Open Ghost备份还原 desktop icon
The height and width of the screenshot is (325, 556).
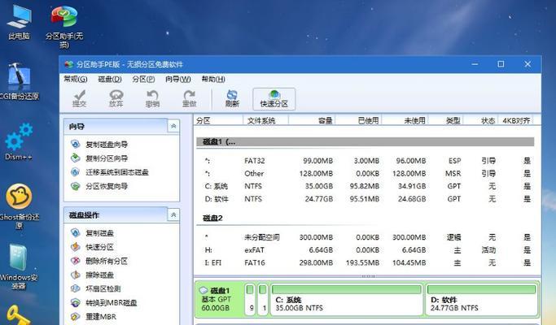coord(20,206)
